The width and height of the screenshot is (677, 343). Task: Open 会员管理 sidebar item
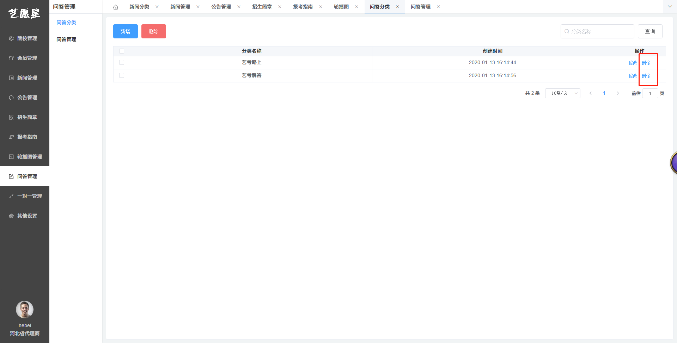click(x=25, y=58)
